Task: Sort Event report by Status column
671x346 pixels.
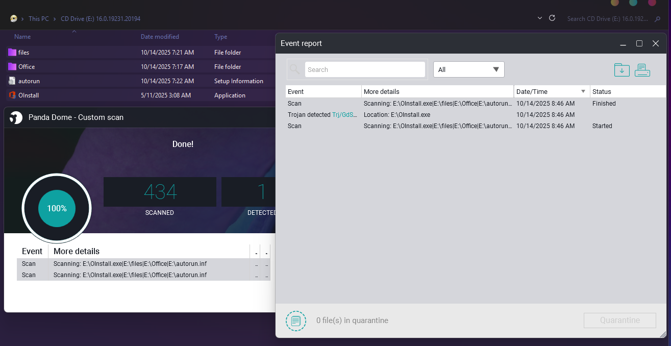Action: (x=628, y=91)
